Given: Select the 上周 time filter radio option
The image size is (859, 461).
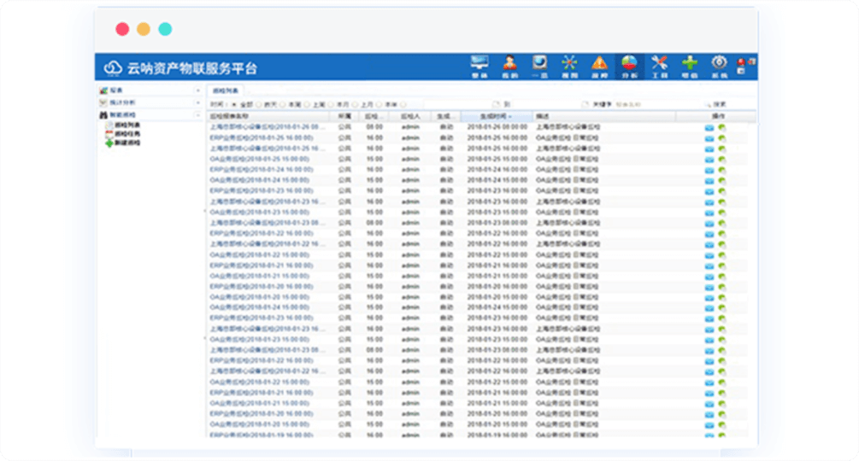Looking at the screenshot, I should (x=308, y=104).
